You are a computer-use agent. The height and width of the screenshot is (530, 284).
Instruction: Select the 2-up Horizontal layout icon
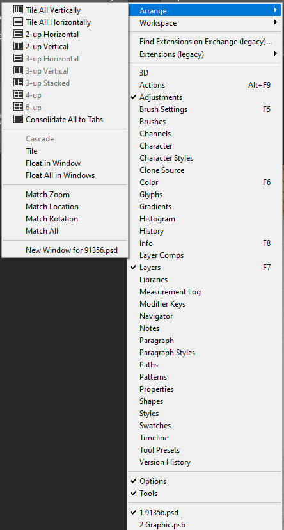tap(18, 34)
